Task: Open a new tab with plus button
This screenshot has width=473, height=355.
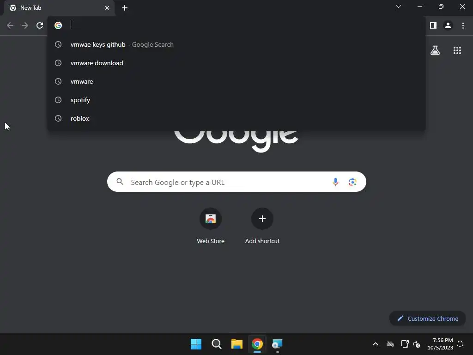Action: (x=125, y=8)
